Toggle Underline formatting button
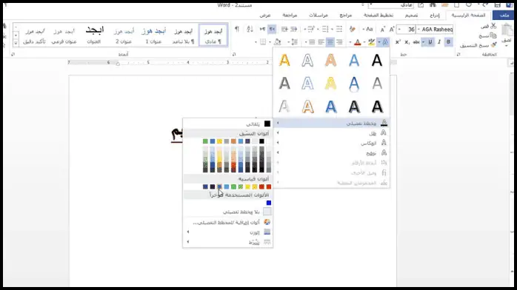Image resolution: width=517 pixels, height=290 pixels. click(x=430, y=42)
